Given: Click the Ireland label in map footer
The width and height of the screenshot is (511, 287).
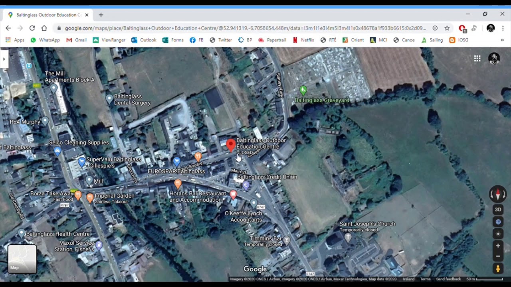Looking at the screenshot, I should [409, 279].
